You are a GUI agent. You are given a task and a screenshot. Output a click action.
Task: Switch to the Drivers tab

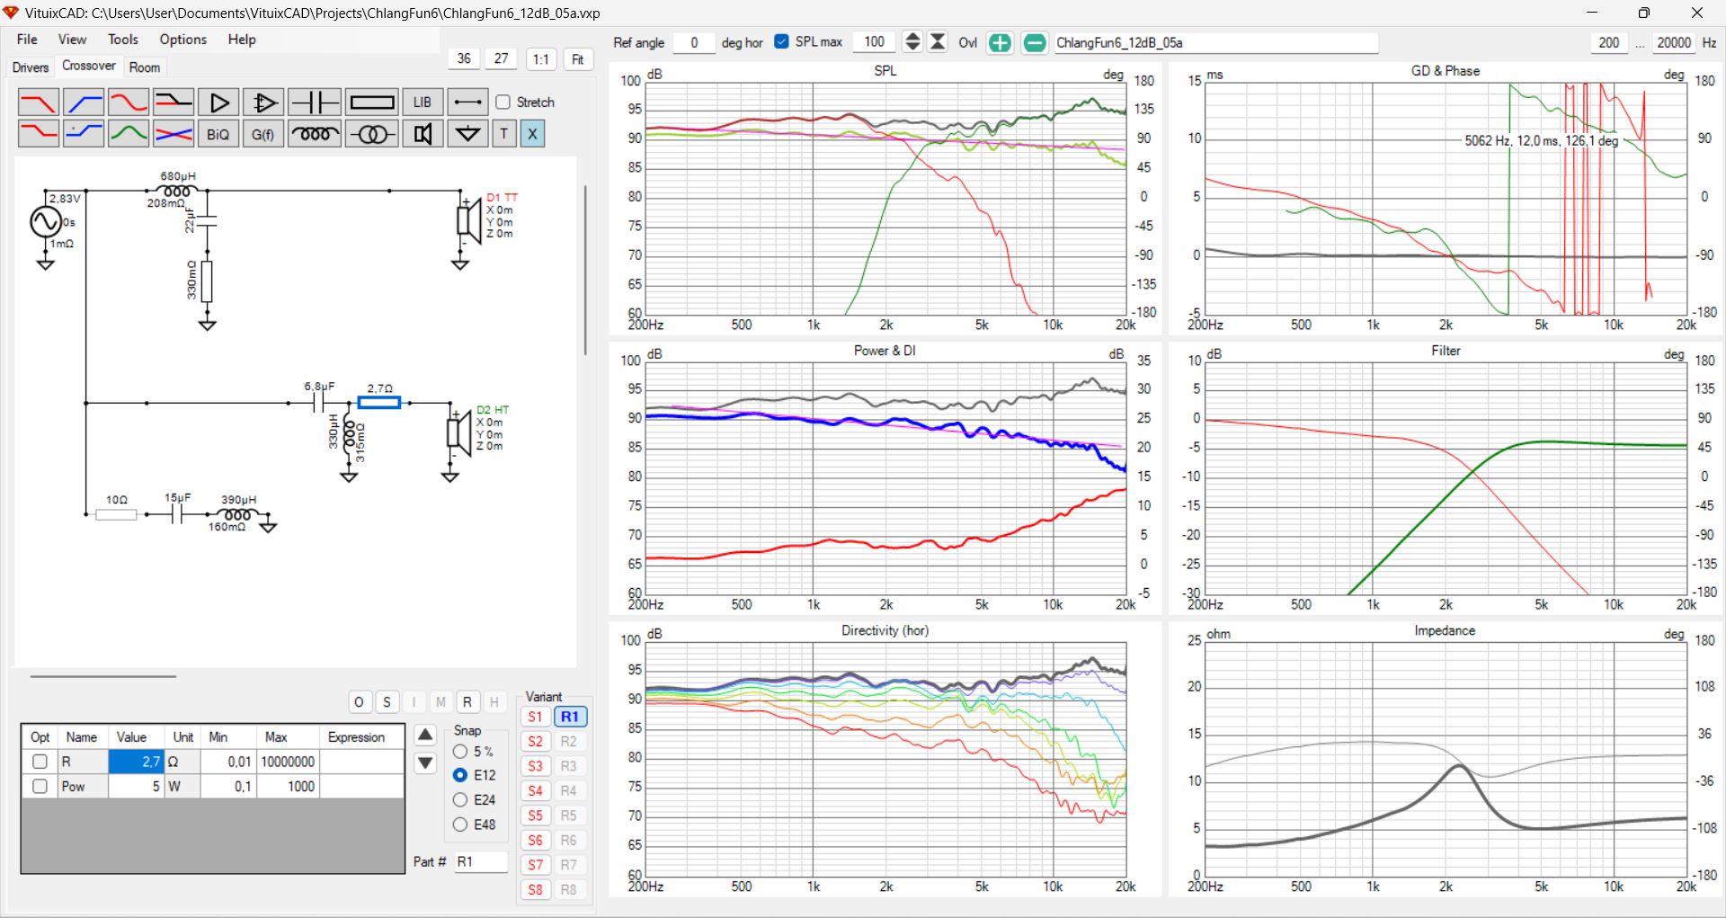[31, 67]
